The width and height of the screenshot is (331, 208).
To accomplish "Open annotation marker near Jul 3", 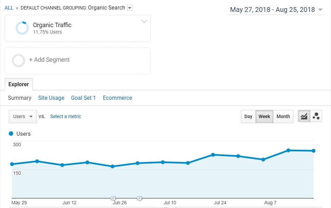I will pyautogui.click(x=139, y=198).
